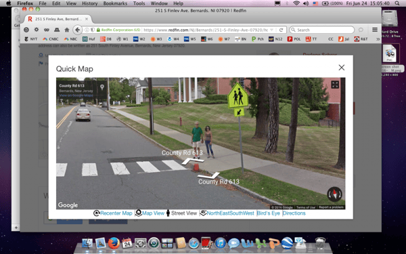This screenshot has height=254, width=406.
Task: Open Spotlight search magnifier
Action: (x=397, y=3)
